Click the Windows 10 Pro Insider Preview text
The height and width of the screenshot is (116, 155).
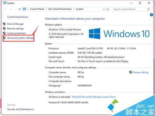coord(65,30)
